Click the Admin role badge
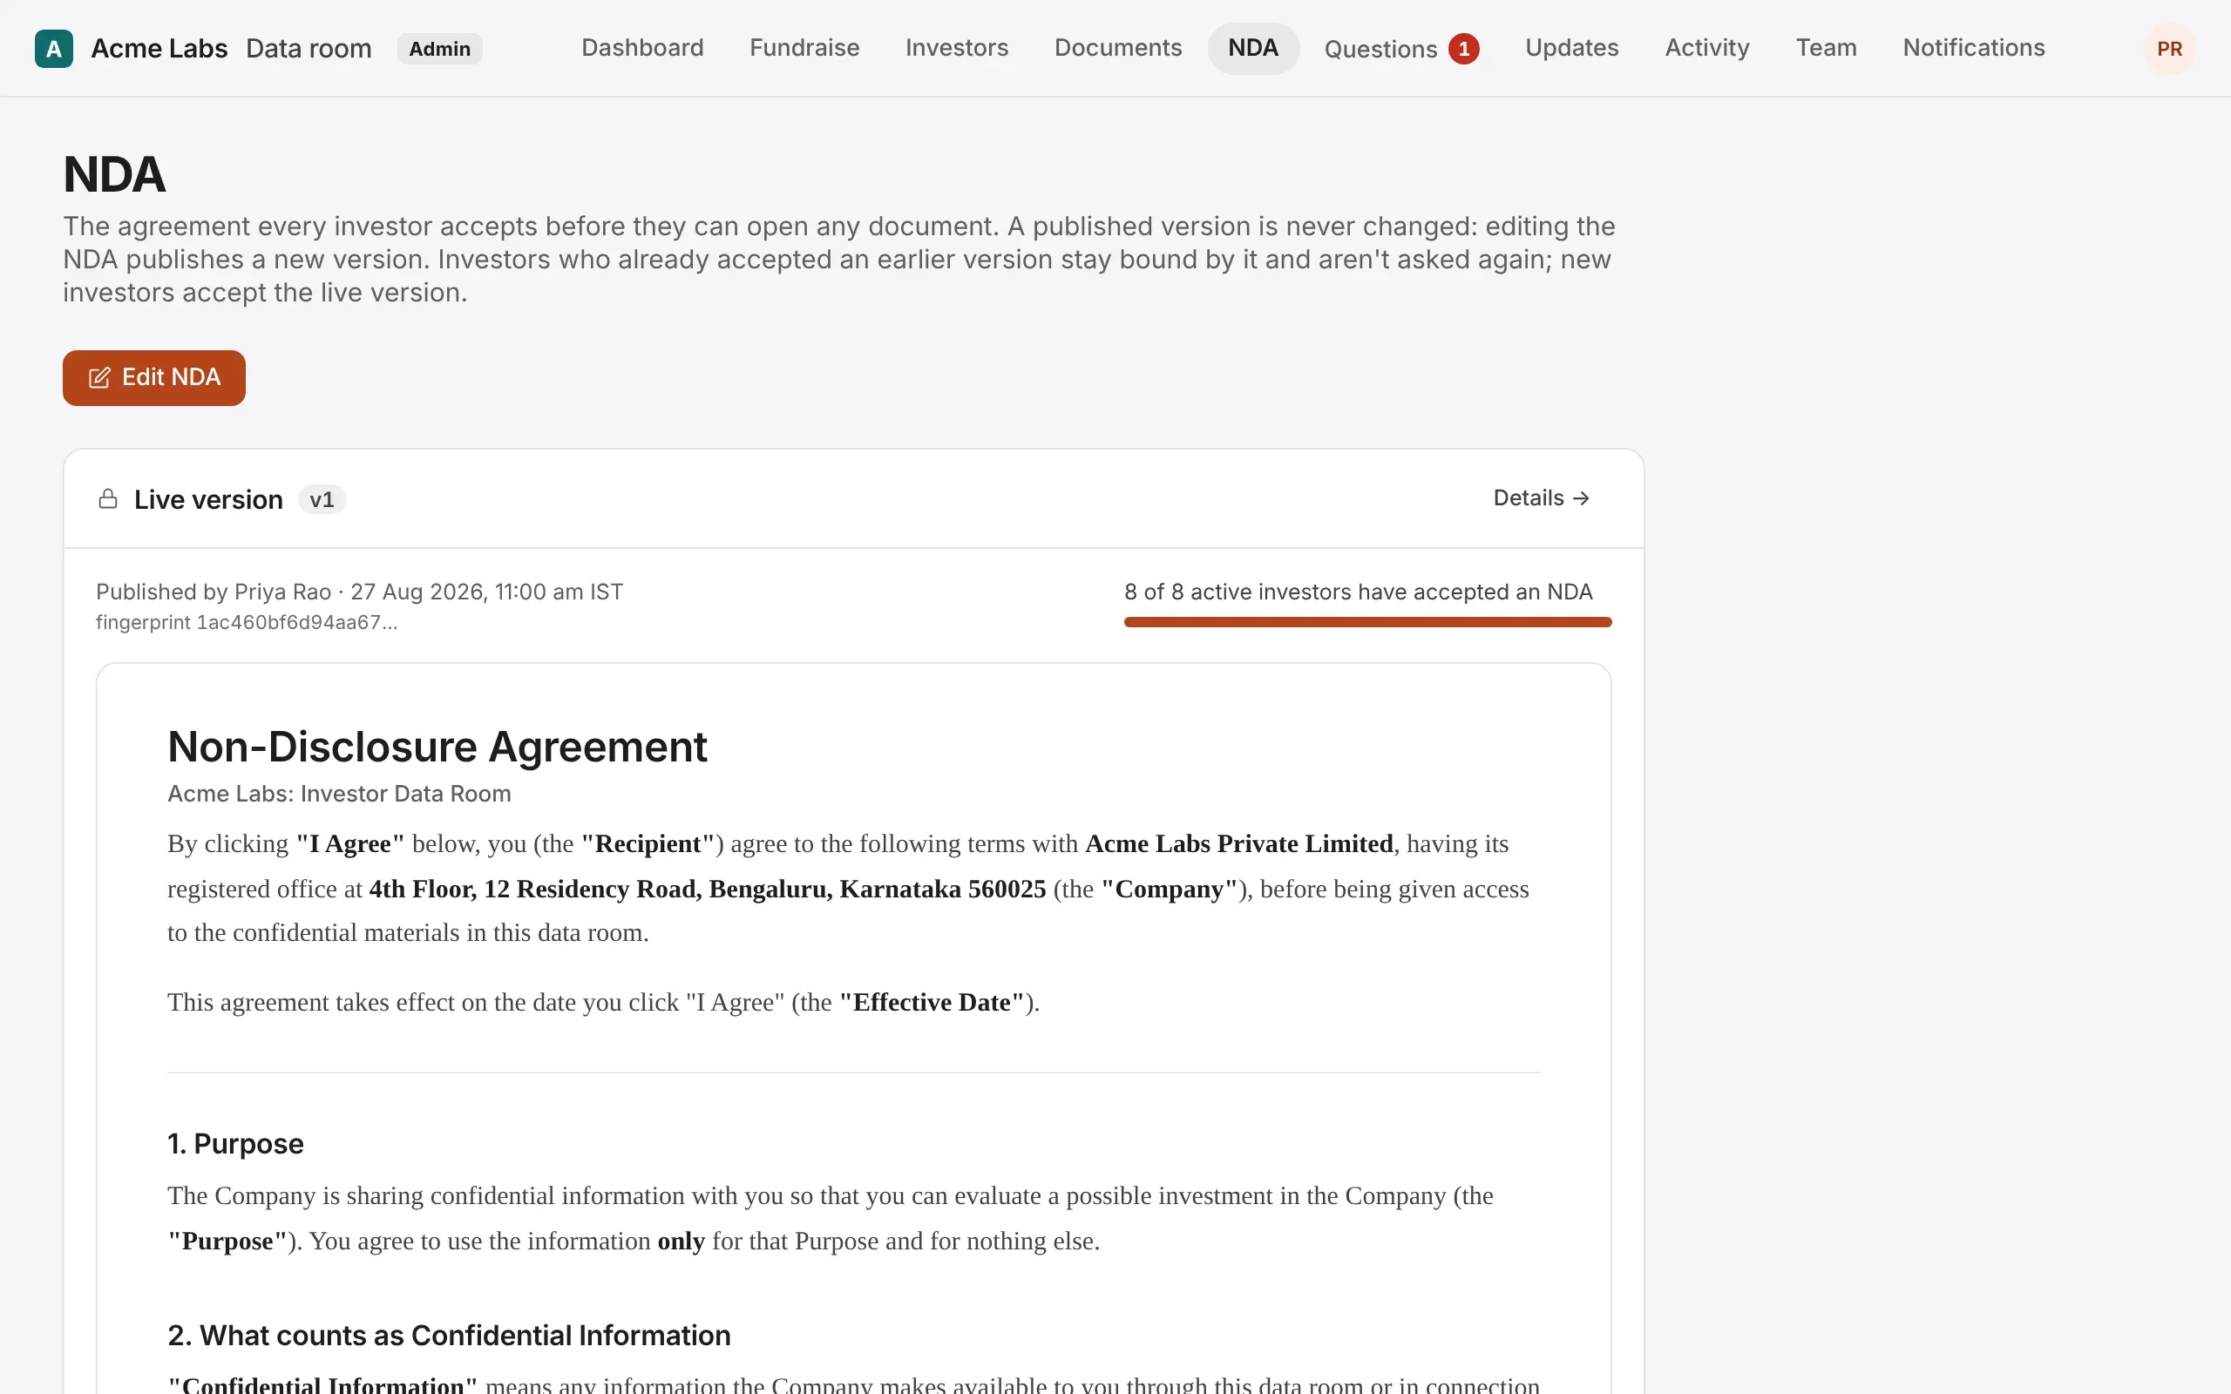Viewport: 2231px width, 1394px height. pos(440,49)
